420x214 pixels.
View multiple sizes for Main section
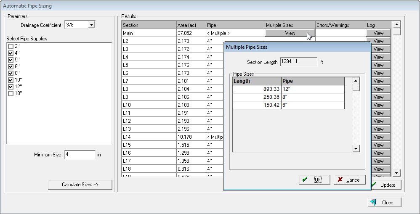click(x=290, y=33)
